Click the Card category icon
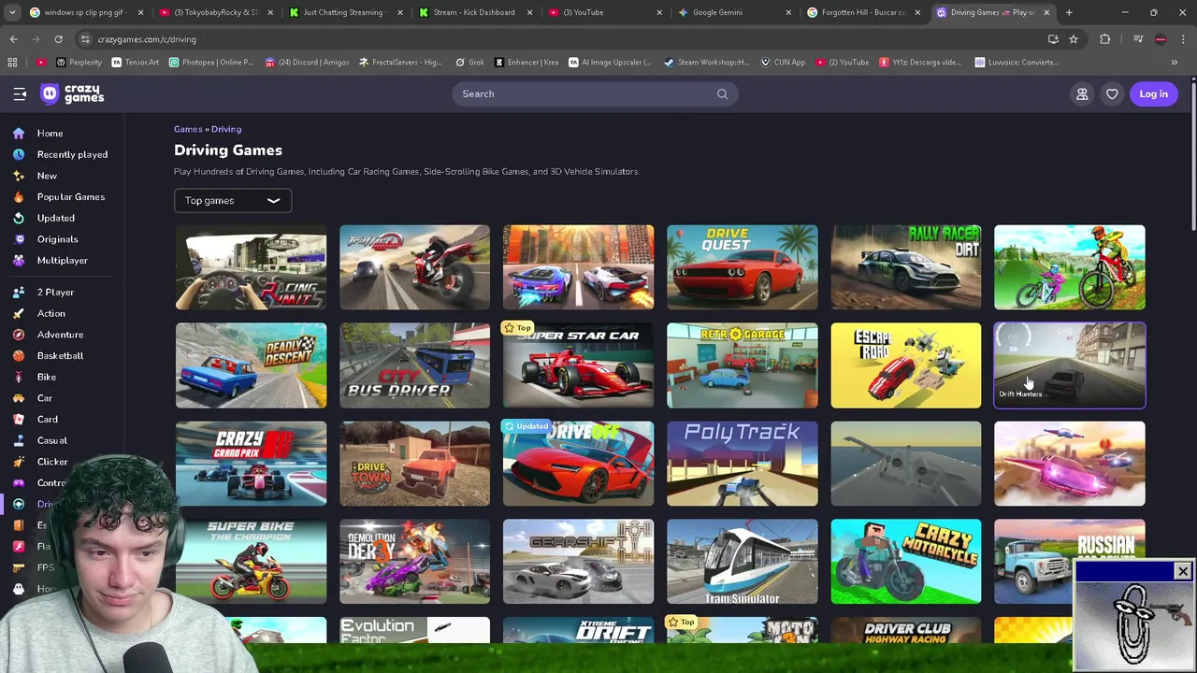 coord(19,420)
